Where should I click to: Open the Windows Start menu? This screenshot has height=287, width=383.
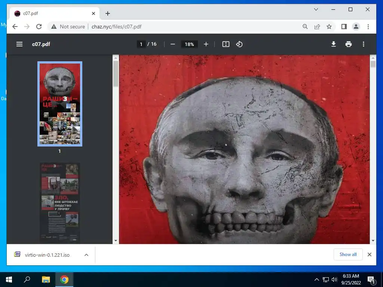(9, 280)
